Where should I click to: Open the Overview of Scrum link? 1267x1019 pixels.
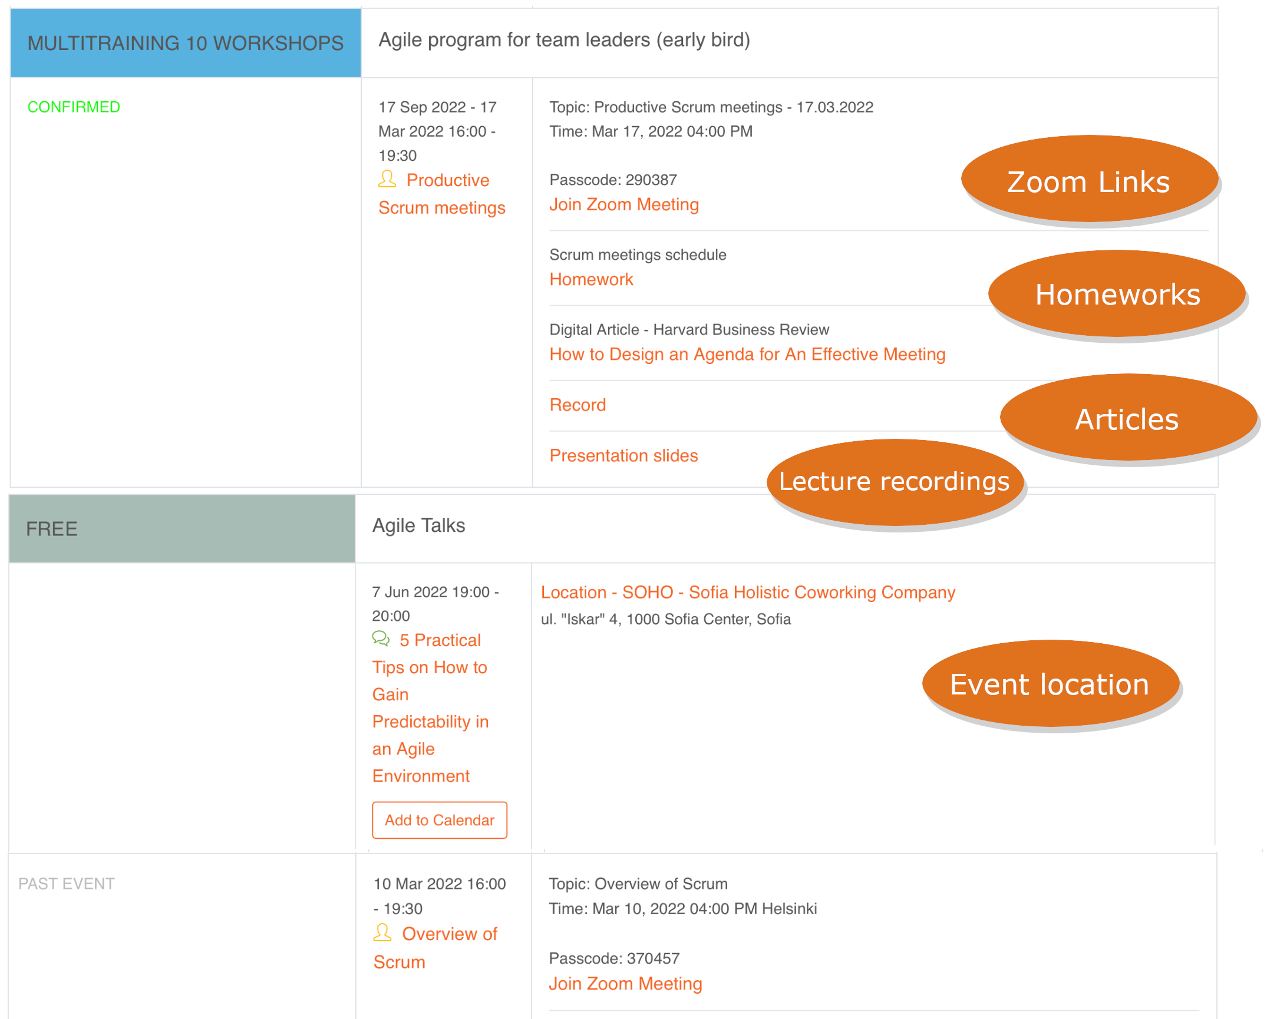[x=435, y=948]
